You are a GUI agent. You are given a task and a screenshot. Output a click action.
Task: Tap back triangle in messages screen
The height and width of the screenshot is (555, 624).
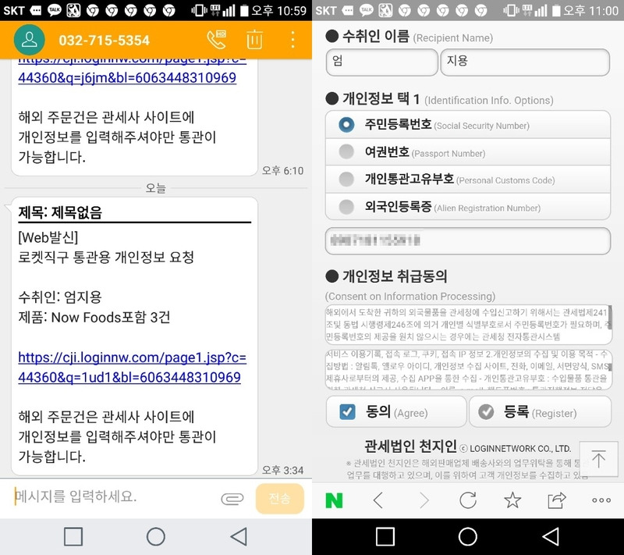(239, 536)
